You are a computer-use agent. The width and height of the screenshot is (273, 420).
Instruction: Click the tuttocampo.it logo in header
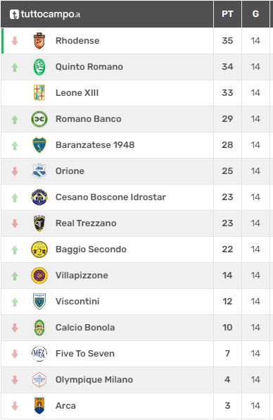(45, 14)
